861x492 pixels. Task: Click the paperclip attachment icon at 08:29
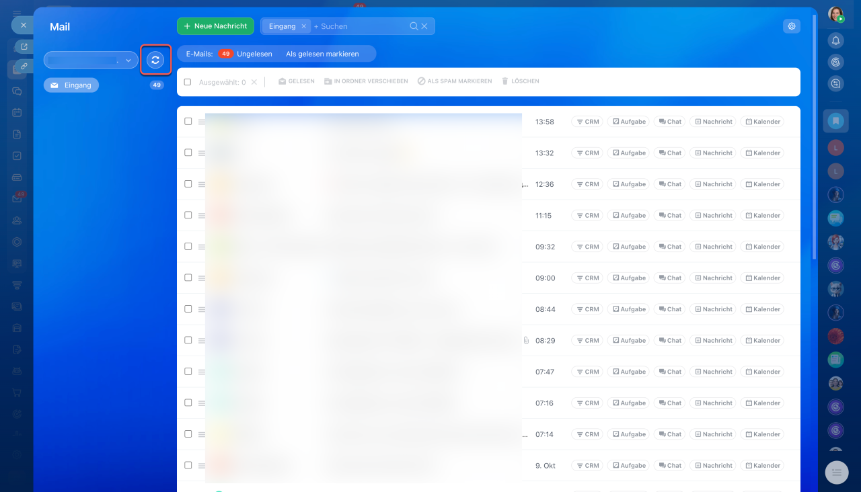click(x=526, y=341)
